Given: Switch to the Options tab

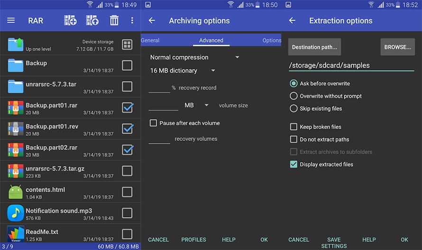Looking at the screenshot, I should pos(271,41).
